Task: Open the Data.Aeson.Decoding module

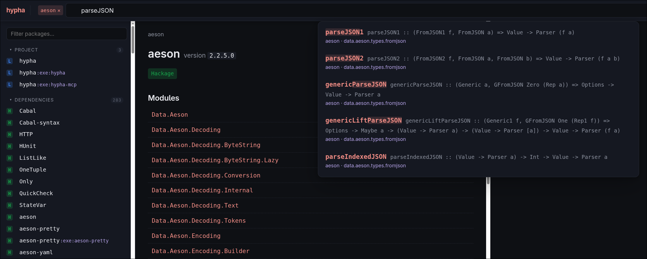Action: click(x=186, y=130)
